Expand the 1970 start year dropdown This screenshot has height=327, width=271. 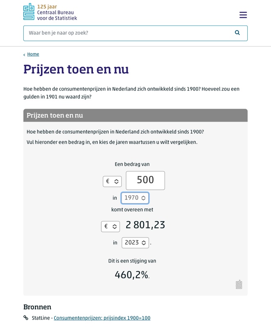pos(135,198)
